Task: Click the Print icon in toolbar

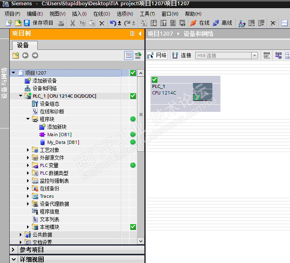Action: click(x=61, y=23)
